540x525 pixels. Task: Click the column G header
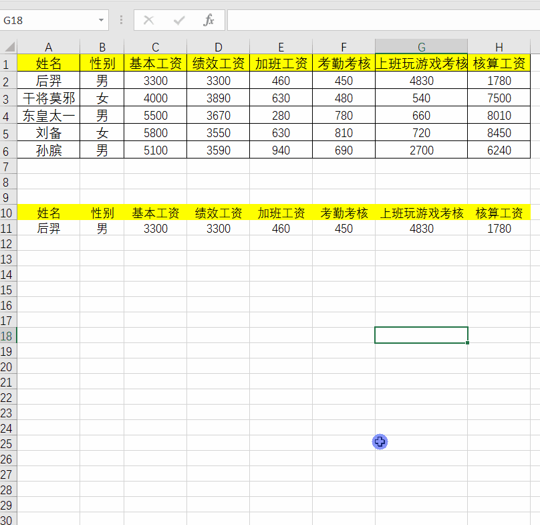pos(421,47)
